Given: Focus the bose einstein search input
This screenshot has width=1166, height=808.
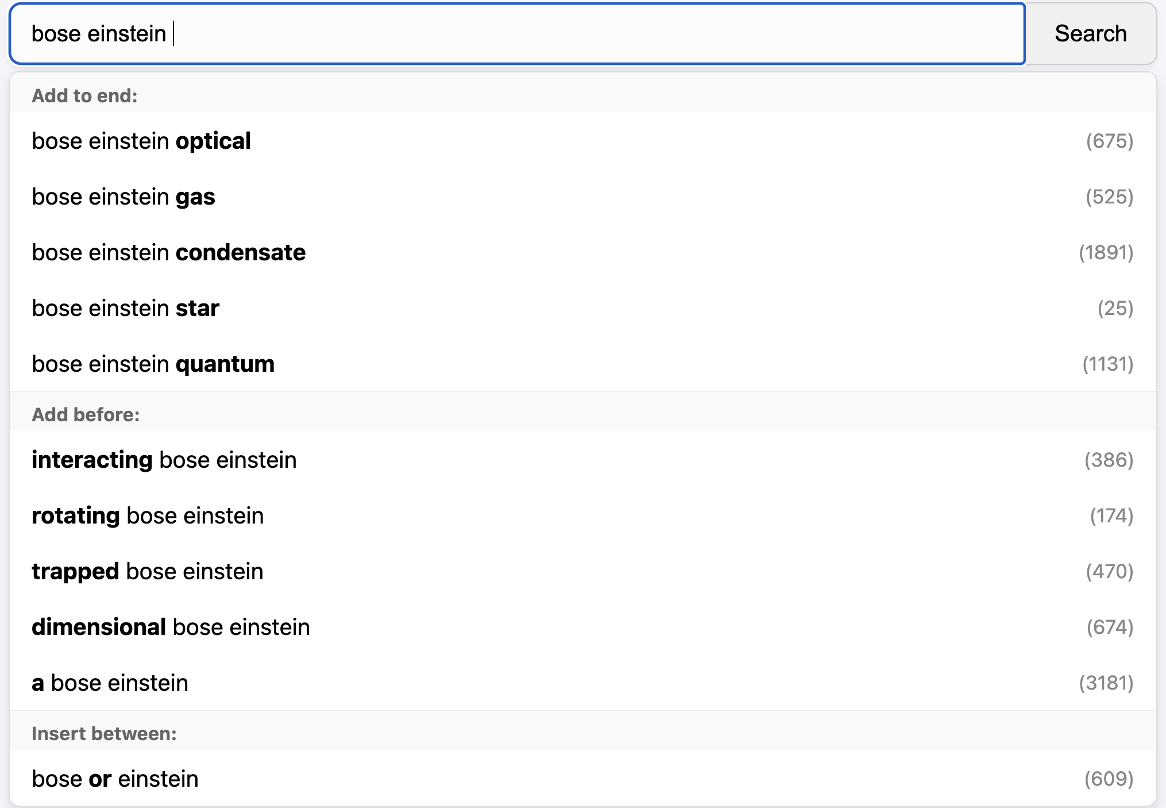Looking at the screenshot, I should pos(517,34).
